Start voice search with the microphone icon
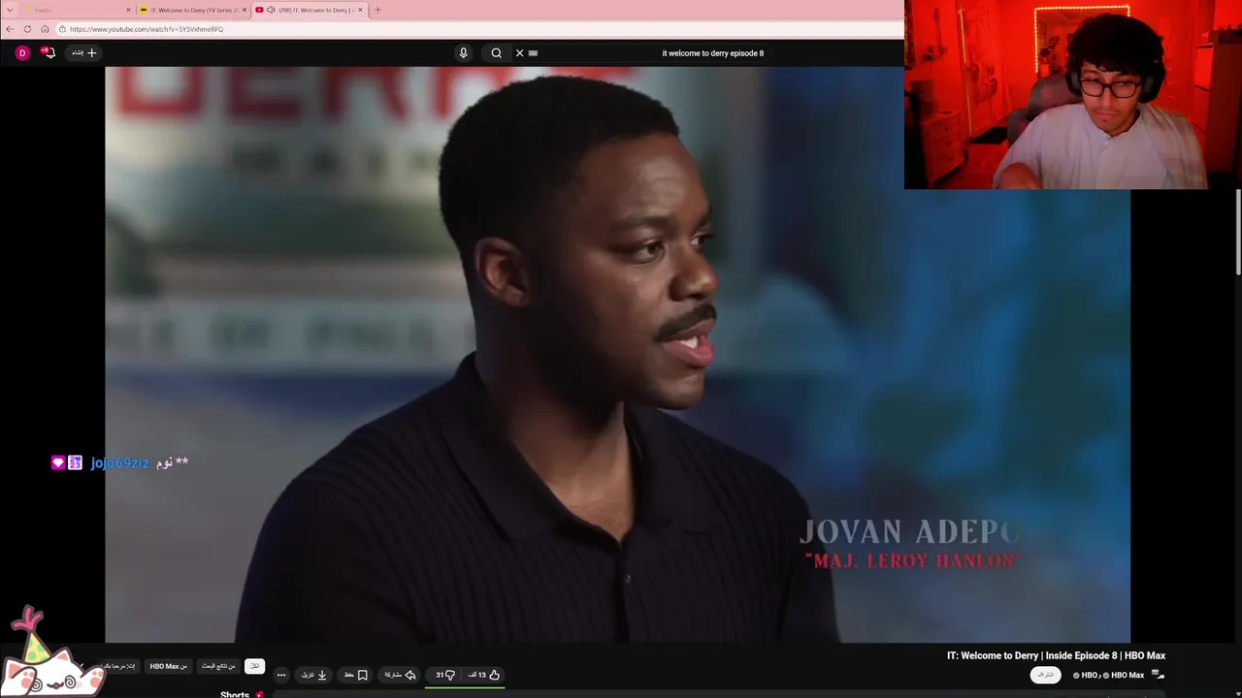1242x698 pixels. (463, 53)
